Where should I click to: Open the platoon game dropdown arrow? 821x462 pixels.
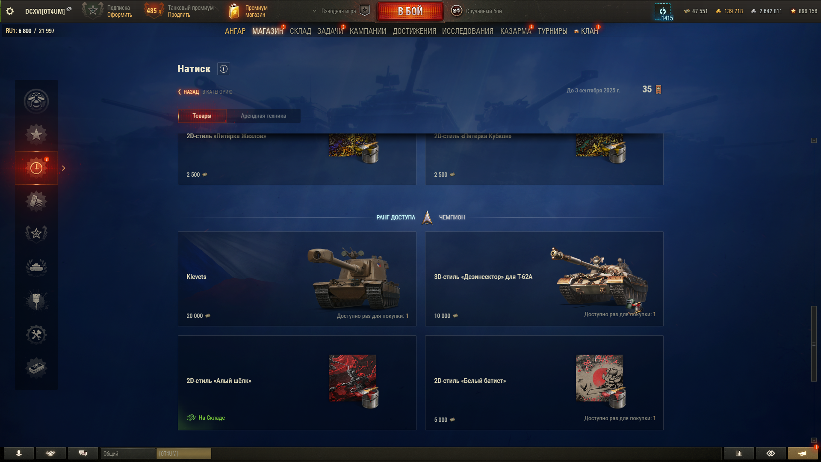pyautogui.click(x=314, y=12)
